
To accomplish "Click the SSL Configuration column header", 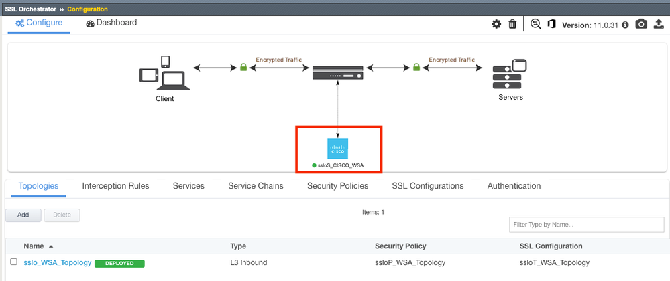I will tap(551, 246).
